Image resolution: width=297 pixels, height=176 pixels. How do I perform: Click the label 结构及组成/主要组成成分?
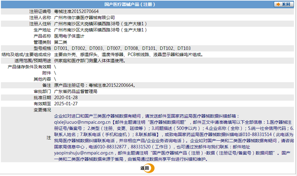(26, 55)
